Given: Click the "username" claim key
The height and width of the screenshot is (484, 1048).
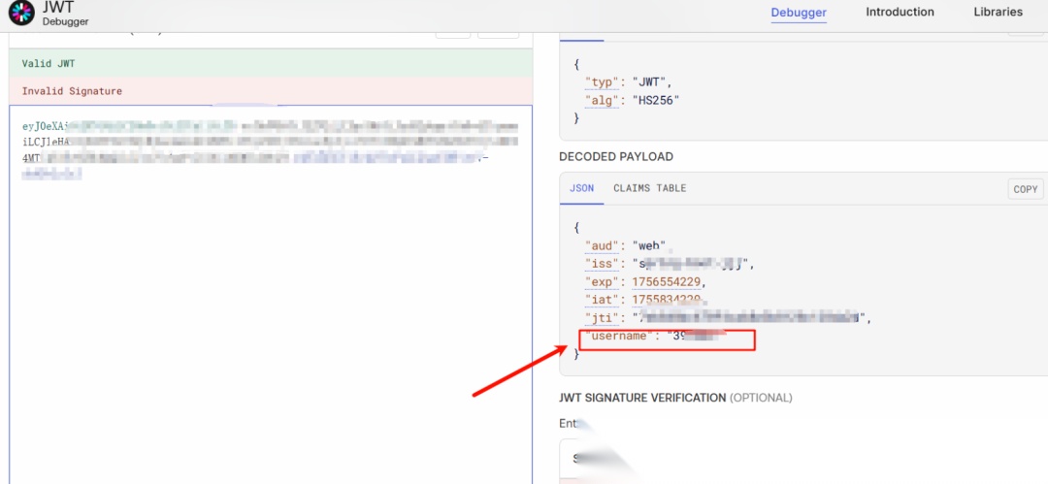Looking at the screenshot, I should [617, 336].
